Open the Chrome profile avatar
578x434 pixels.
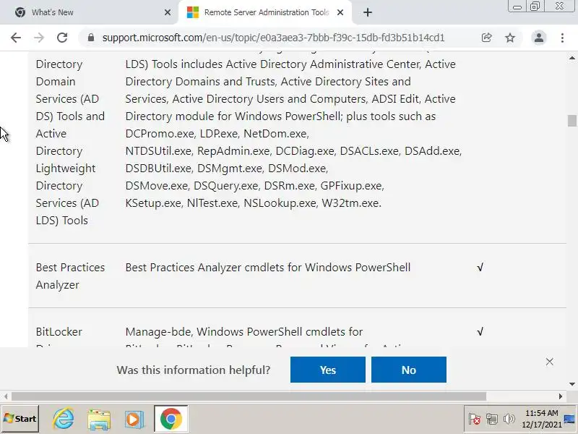tap(538, 38)
